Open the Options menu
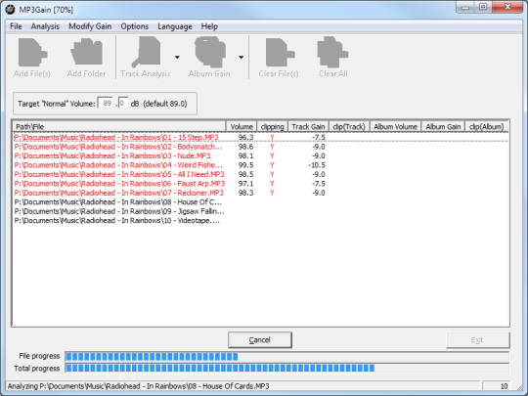The image size is (528, 396). point(134,26)
